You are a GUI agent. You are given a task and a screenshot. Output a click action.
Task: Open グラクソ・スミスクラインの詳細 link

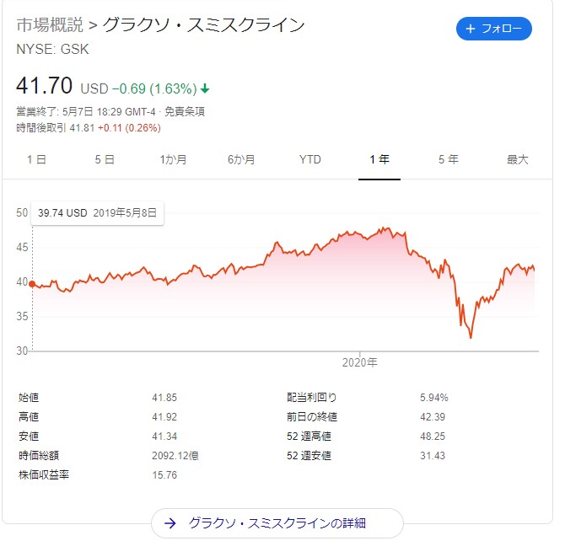(277, 523)
